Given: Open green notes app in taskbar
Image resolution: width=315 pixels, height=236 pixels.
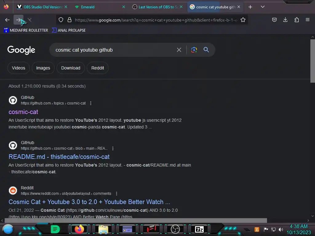Looking at the screenshot, I should pyautogui.click(x=55, y=229).
